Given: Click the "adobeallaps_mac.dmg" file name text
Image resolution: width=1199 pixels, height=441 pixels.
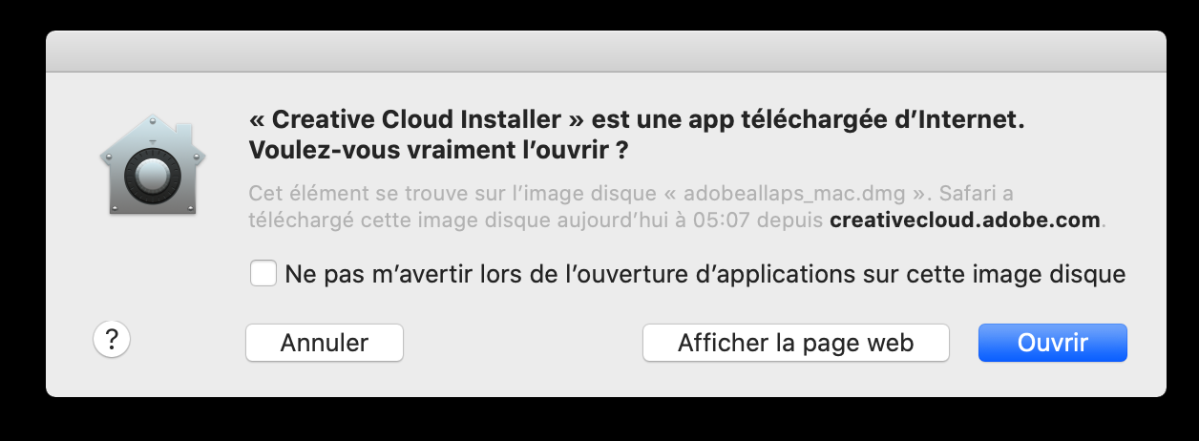Looking at the screenshot, I should 793,193.
